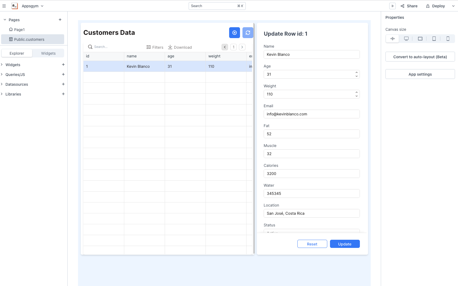The width and height of the screenshot is (458, 286).
Task: Select mobile device canvas size
Action: pos(448,39)
